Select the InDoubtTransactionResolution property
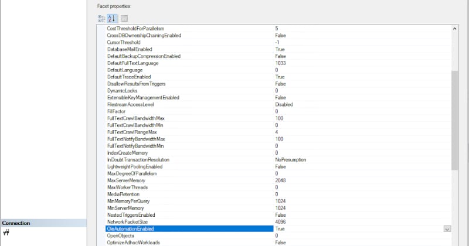This screenshot has height=246, width=469. (138, 160)
